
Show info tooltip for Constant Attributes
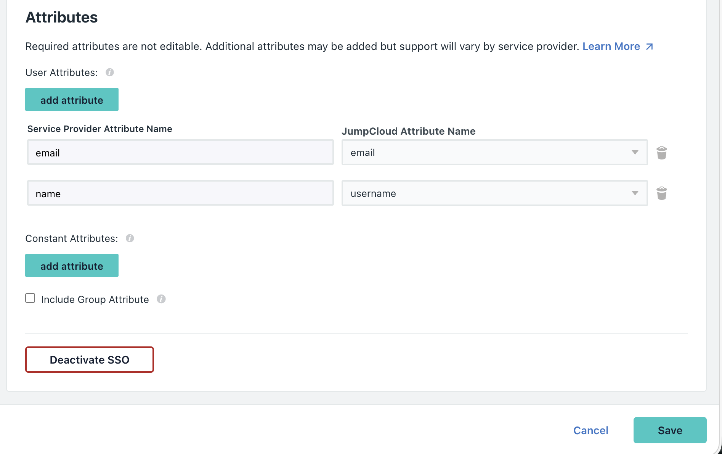pyautogui.click(x=130, y=238)
